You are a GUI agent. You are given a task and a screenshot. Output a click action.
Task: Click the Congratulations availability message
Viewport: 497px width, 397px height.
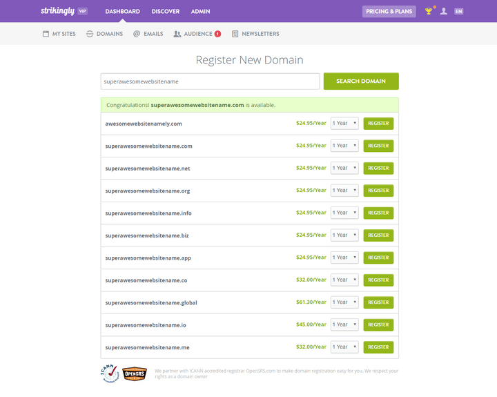pos(191,105)
